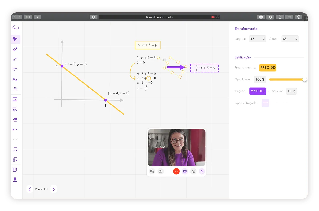Go to the next page

54,189
